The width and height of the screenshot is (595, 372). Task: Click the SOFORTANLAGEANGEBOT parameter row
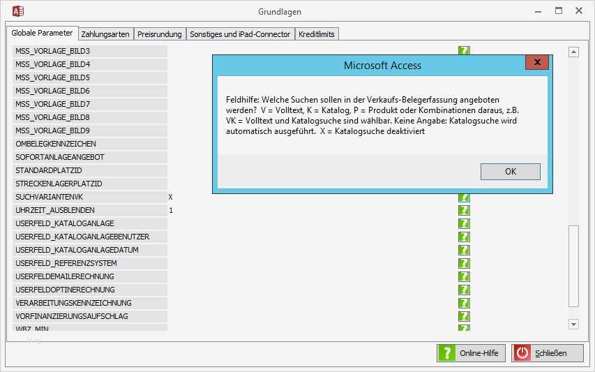point(90,157)
